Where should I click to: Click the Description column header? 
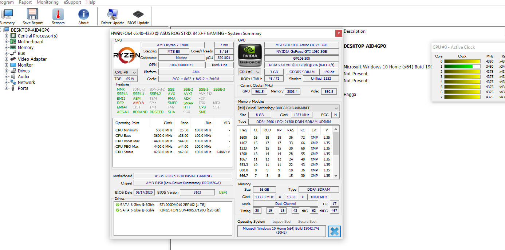pyautogui.click(x=355, y=31)
